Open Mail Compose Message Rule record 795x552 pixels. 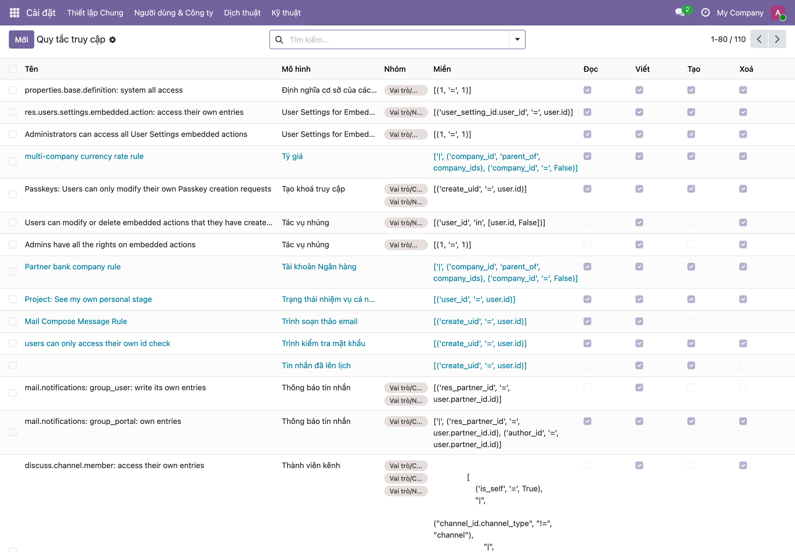76,321
